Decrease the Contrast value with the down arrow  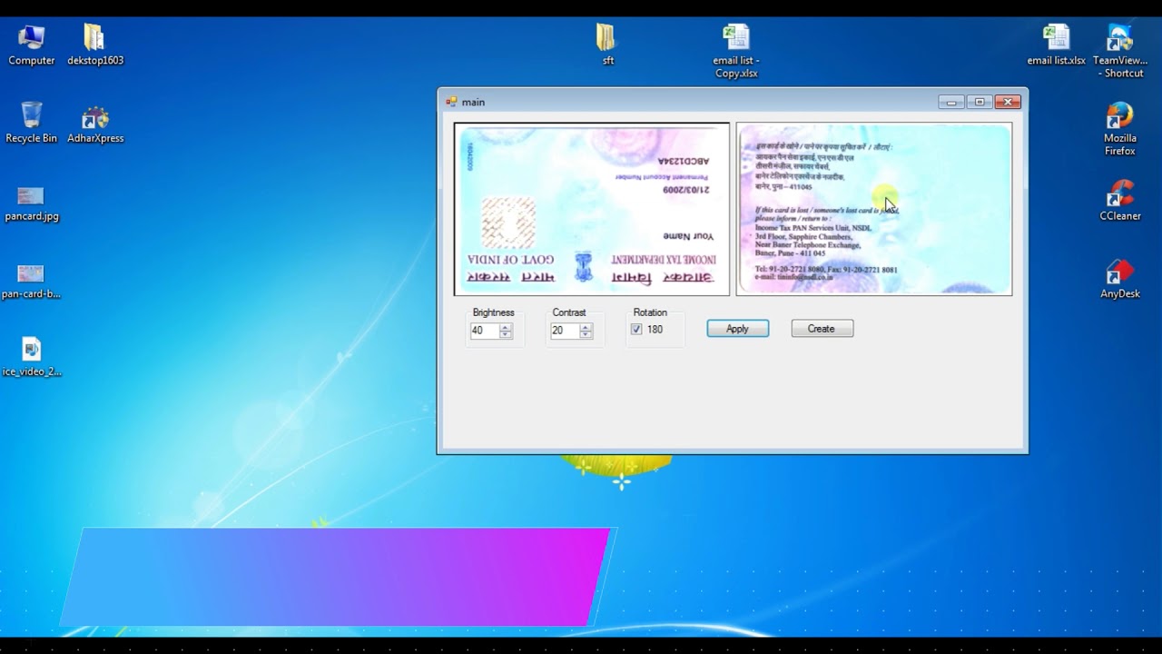(586, 334)
